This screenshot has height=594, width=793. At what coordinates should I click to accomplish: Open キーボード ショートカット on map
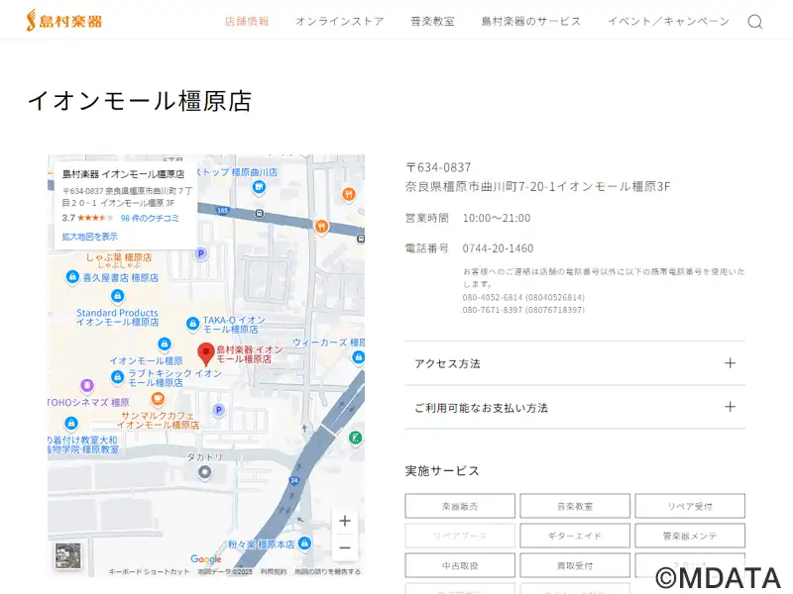150,572
